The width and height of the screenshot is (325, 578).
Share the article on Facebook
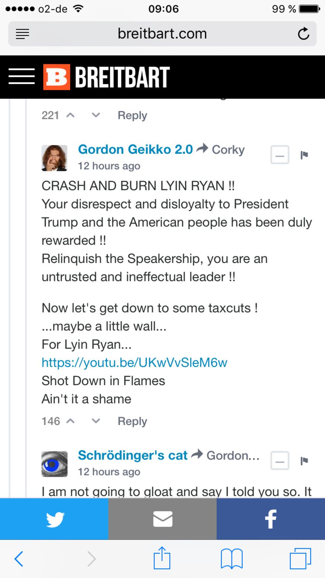click(x=271, y=519)
